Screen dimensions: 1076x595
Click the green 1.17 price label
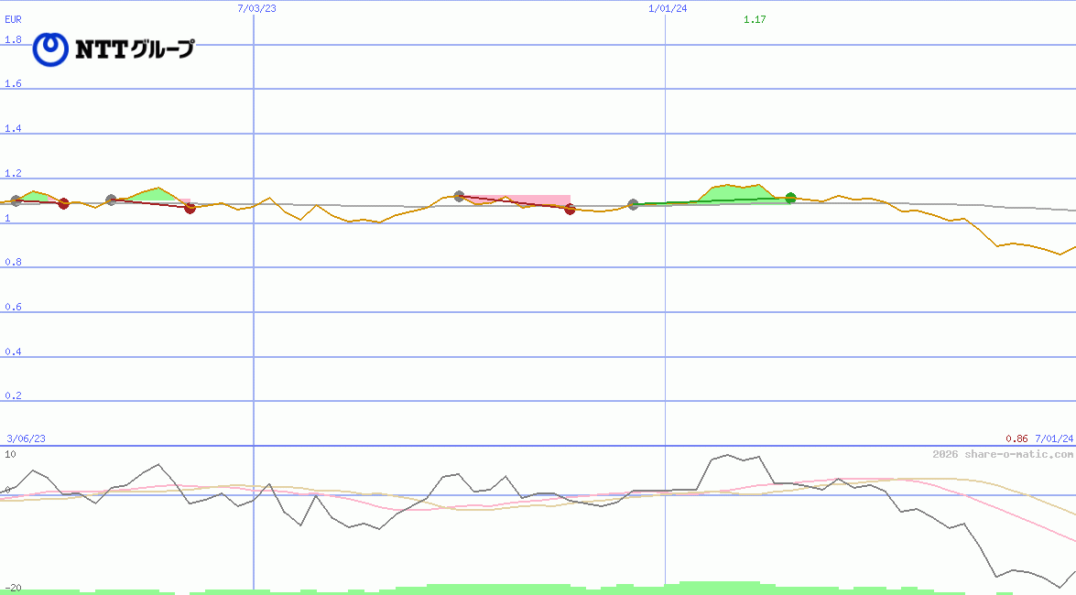click(755, 19)
